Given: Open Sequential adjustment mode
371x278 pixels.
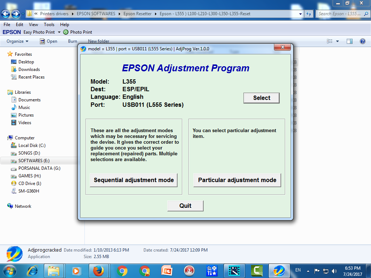Looking at the screenshot, I should click(134, 180).
